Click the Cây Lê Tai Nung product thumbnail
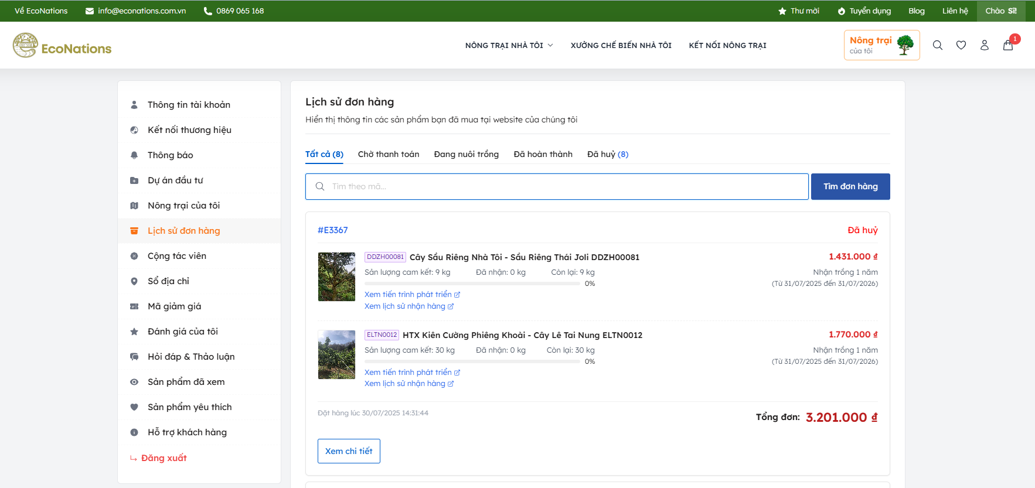Image resolution: width=1035 pixels, height=488 pixels. (336, 354)
